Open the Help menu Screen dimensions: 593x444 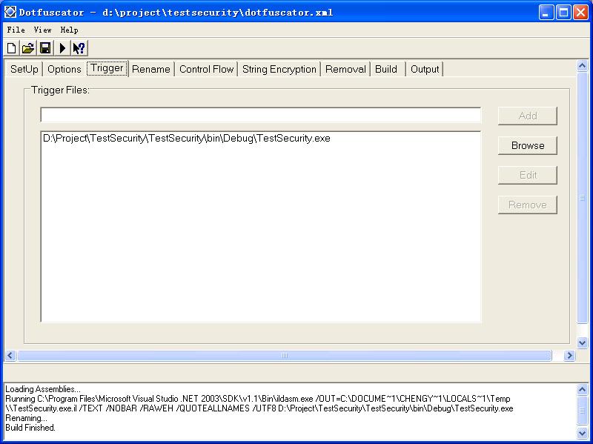click(69, 30)
